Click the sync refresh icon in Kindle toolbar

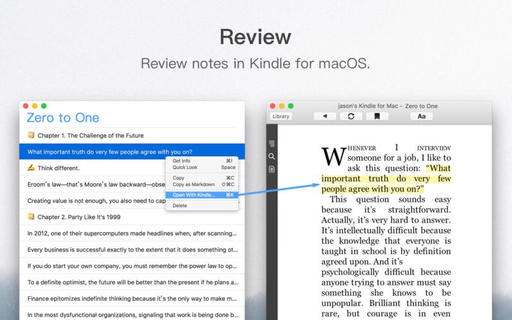click(351, 116)
